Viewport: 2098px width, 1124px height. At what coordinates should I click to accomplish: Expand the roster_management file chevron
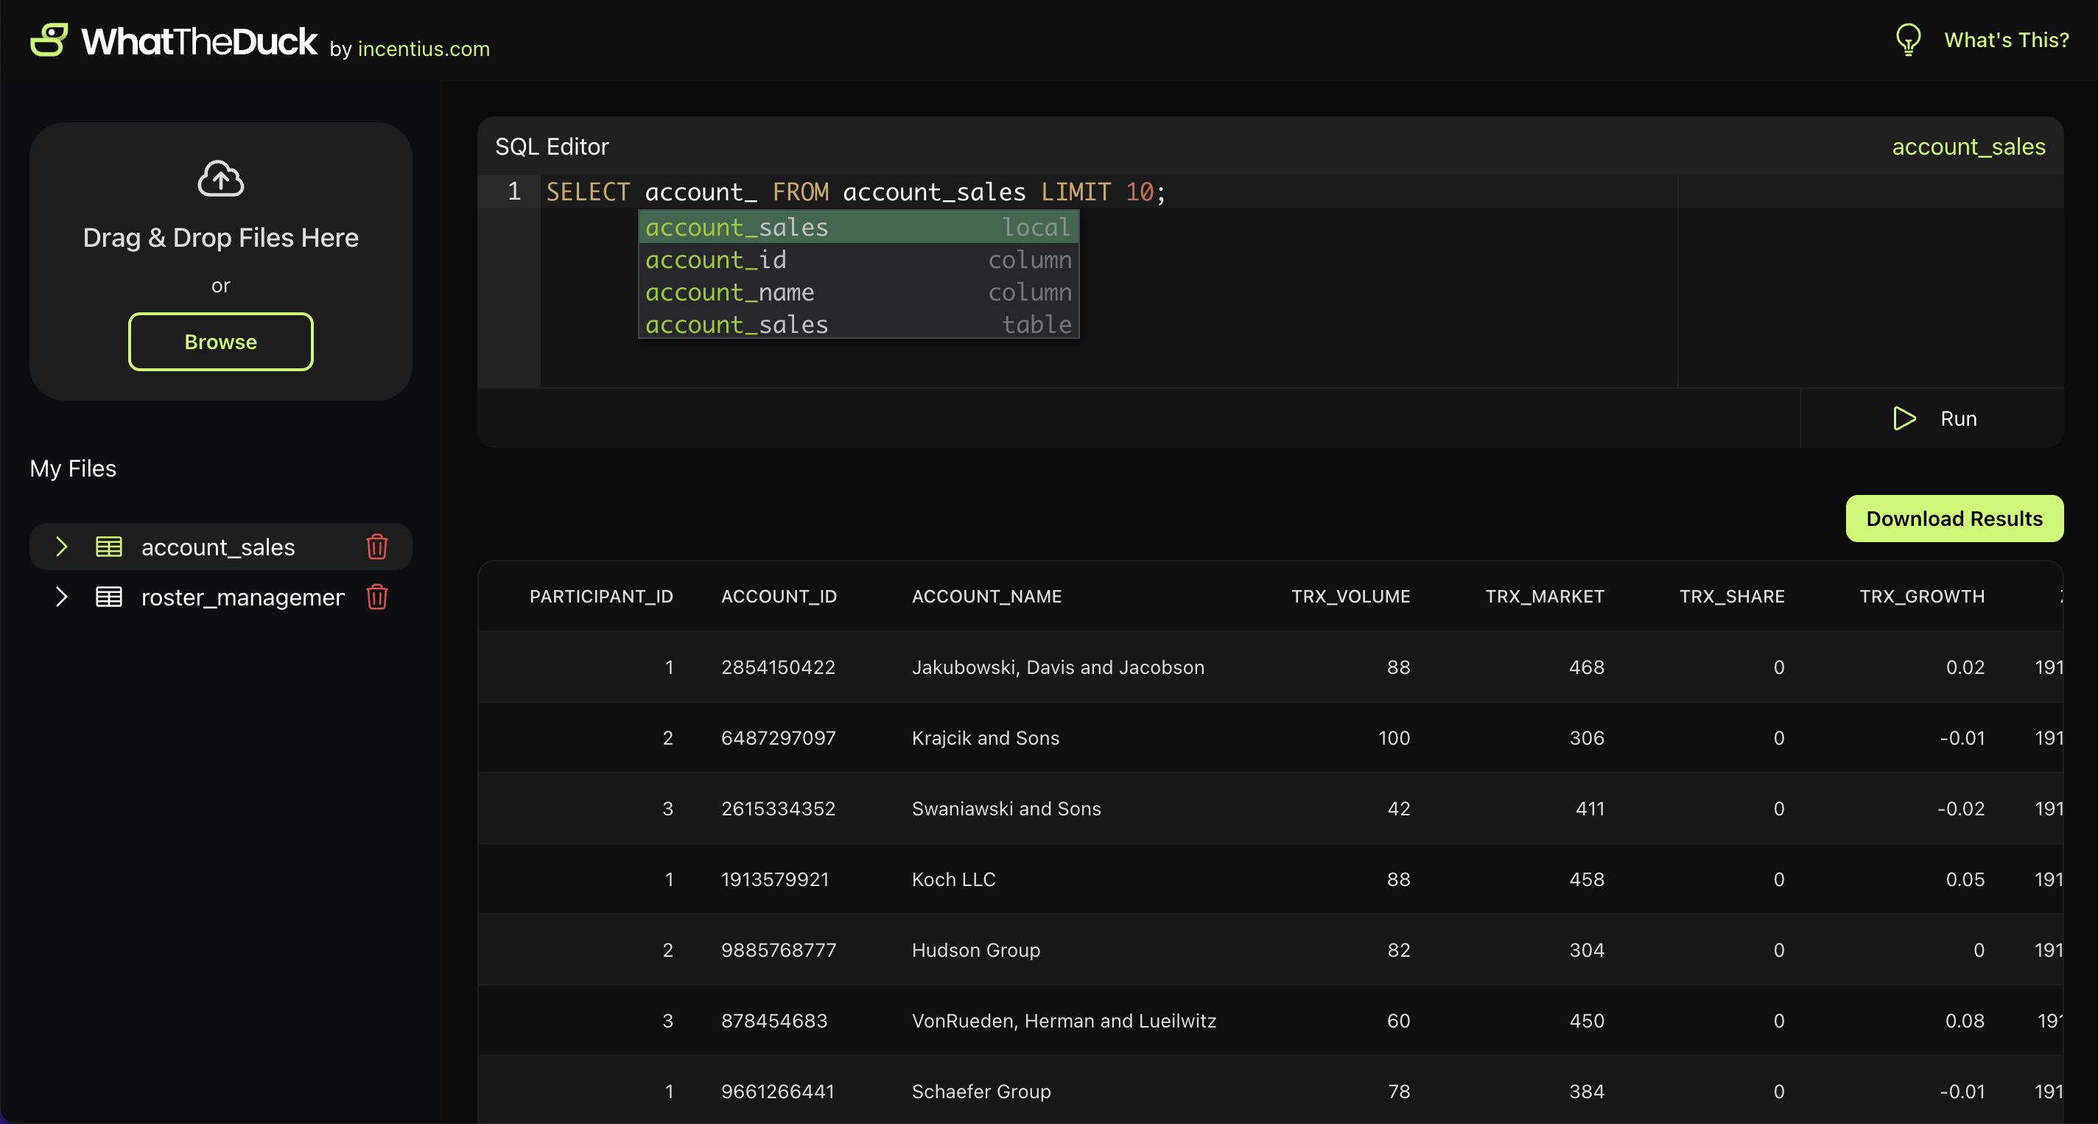[x=61, y=597]
